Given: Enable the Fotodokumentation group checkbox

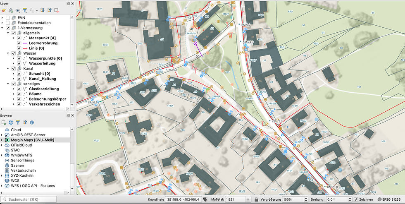Looking at the screenshot, I should pos(8,23).
